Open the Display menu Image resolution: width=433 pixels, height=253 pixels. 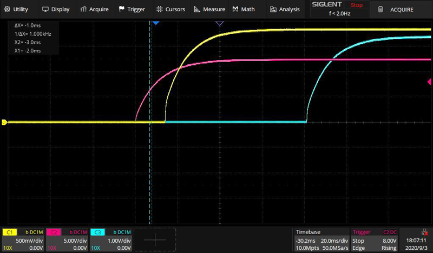coord(56,9)
